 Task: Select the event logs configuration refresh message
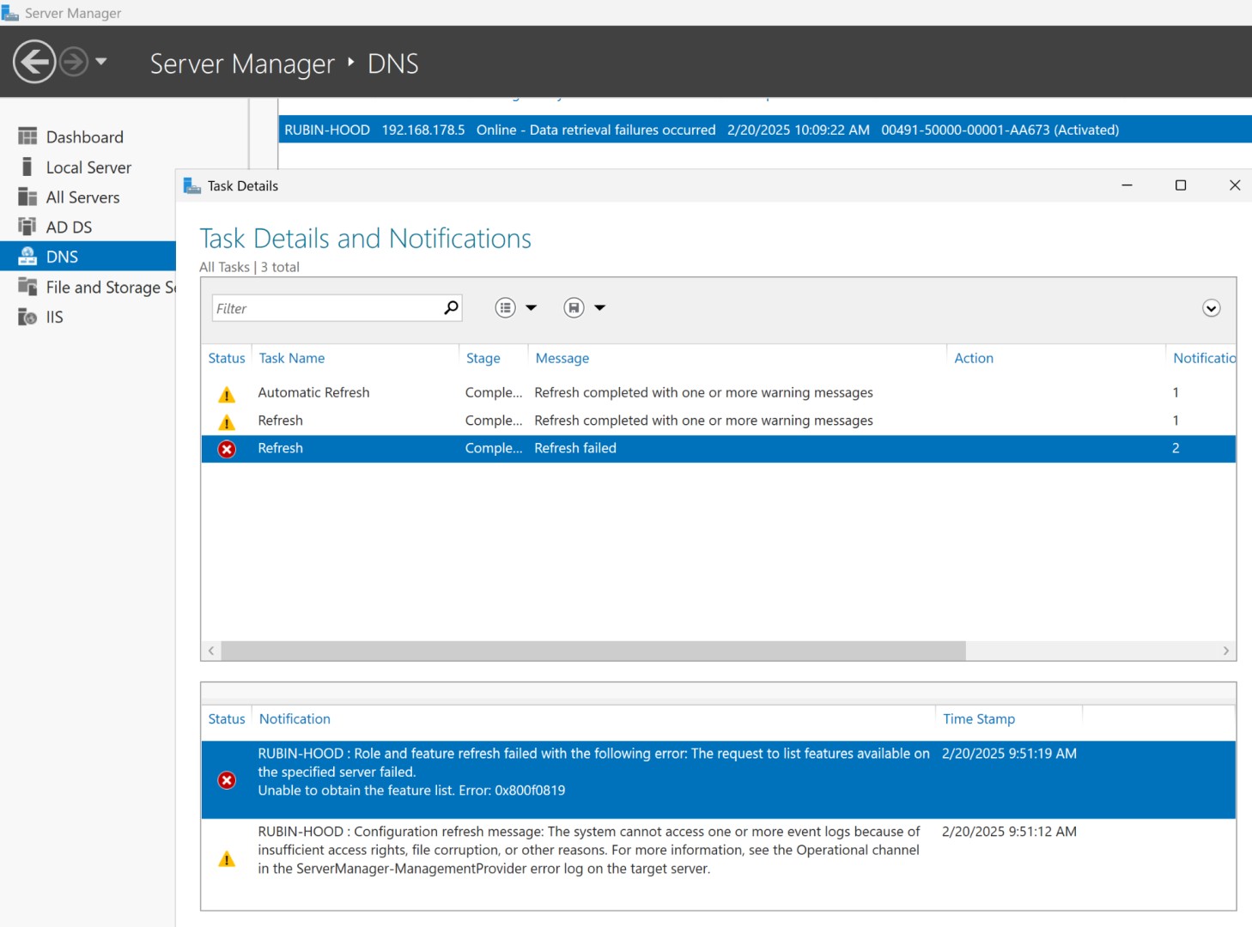(x=589, y=850)
